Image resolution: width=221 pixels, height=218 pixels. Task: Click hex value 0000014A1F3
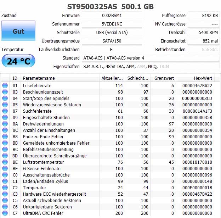197,111
